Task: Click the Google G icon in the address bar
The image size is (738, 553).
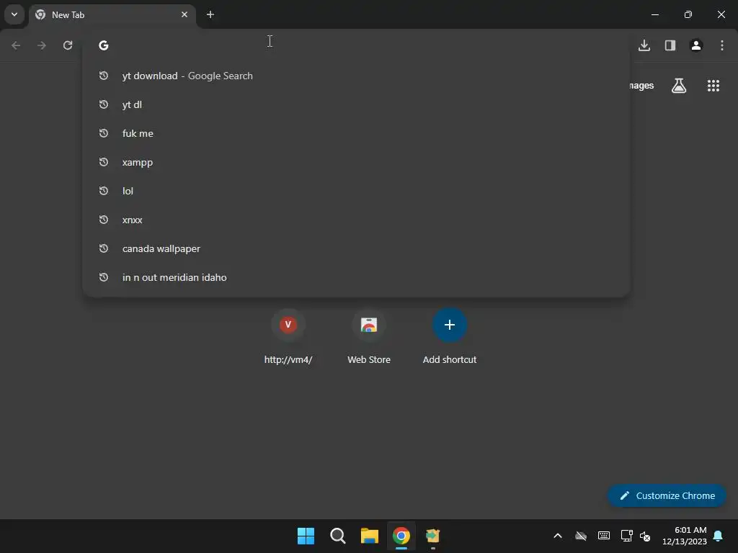Action: (x=104, y=45)
